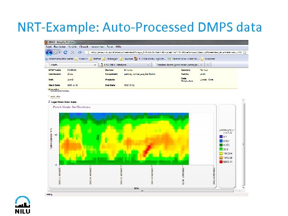This screenshot has width=288, height=216.
Task: Click the horizontal scrollbar at page bottom
Action: [x=142, y=191]
